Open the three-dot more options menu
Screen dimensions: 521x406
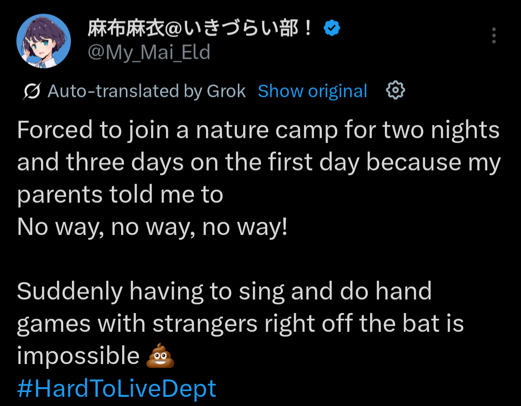494,36
